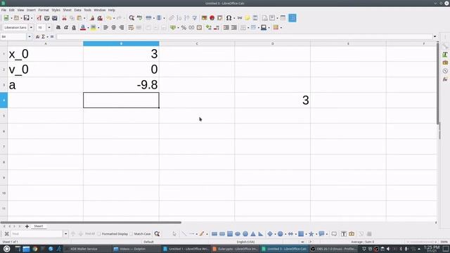
Task: Insert a pivot table
Action: tap(220, 18)
